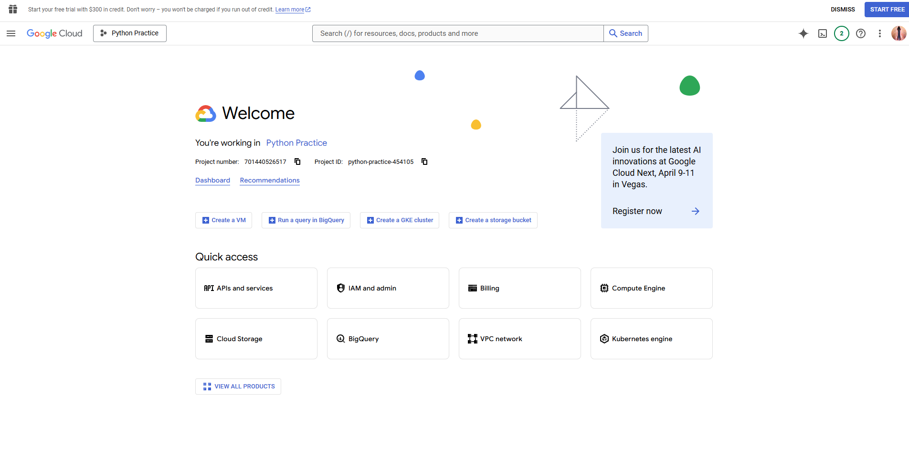The height and width of the screenshot is (473, 909).
Task: Open the Billing quick access card
Action: [520, 288]
